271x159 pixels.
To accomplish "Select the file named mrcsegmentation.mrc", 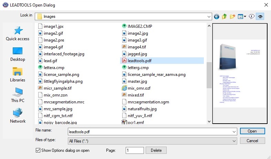I will (x=64, y=102).
